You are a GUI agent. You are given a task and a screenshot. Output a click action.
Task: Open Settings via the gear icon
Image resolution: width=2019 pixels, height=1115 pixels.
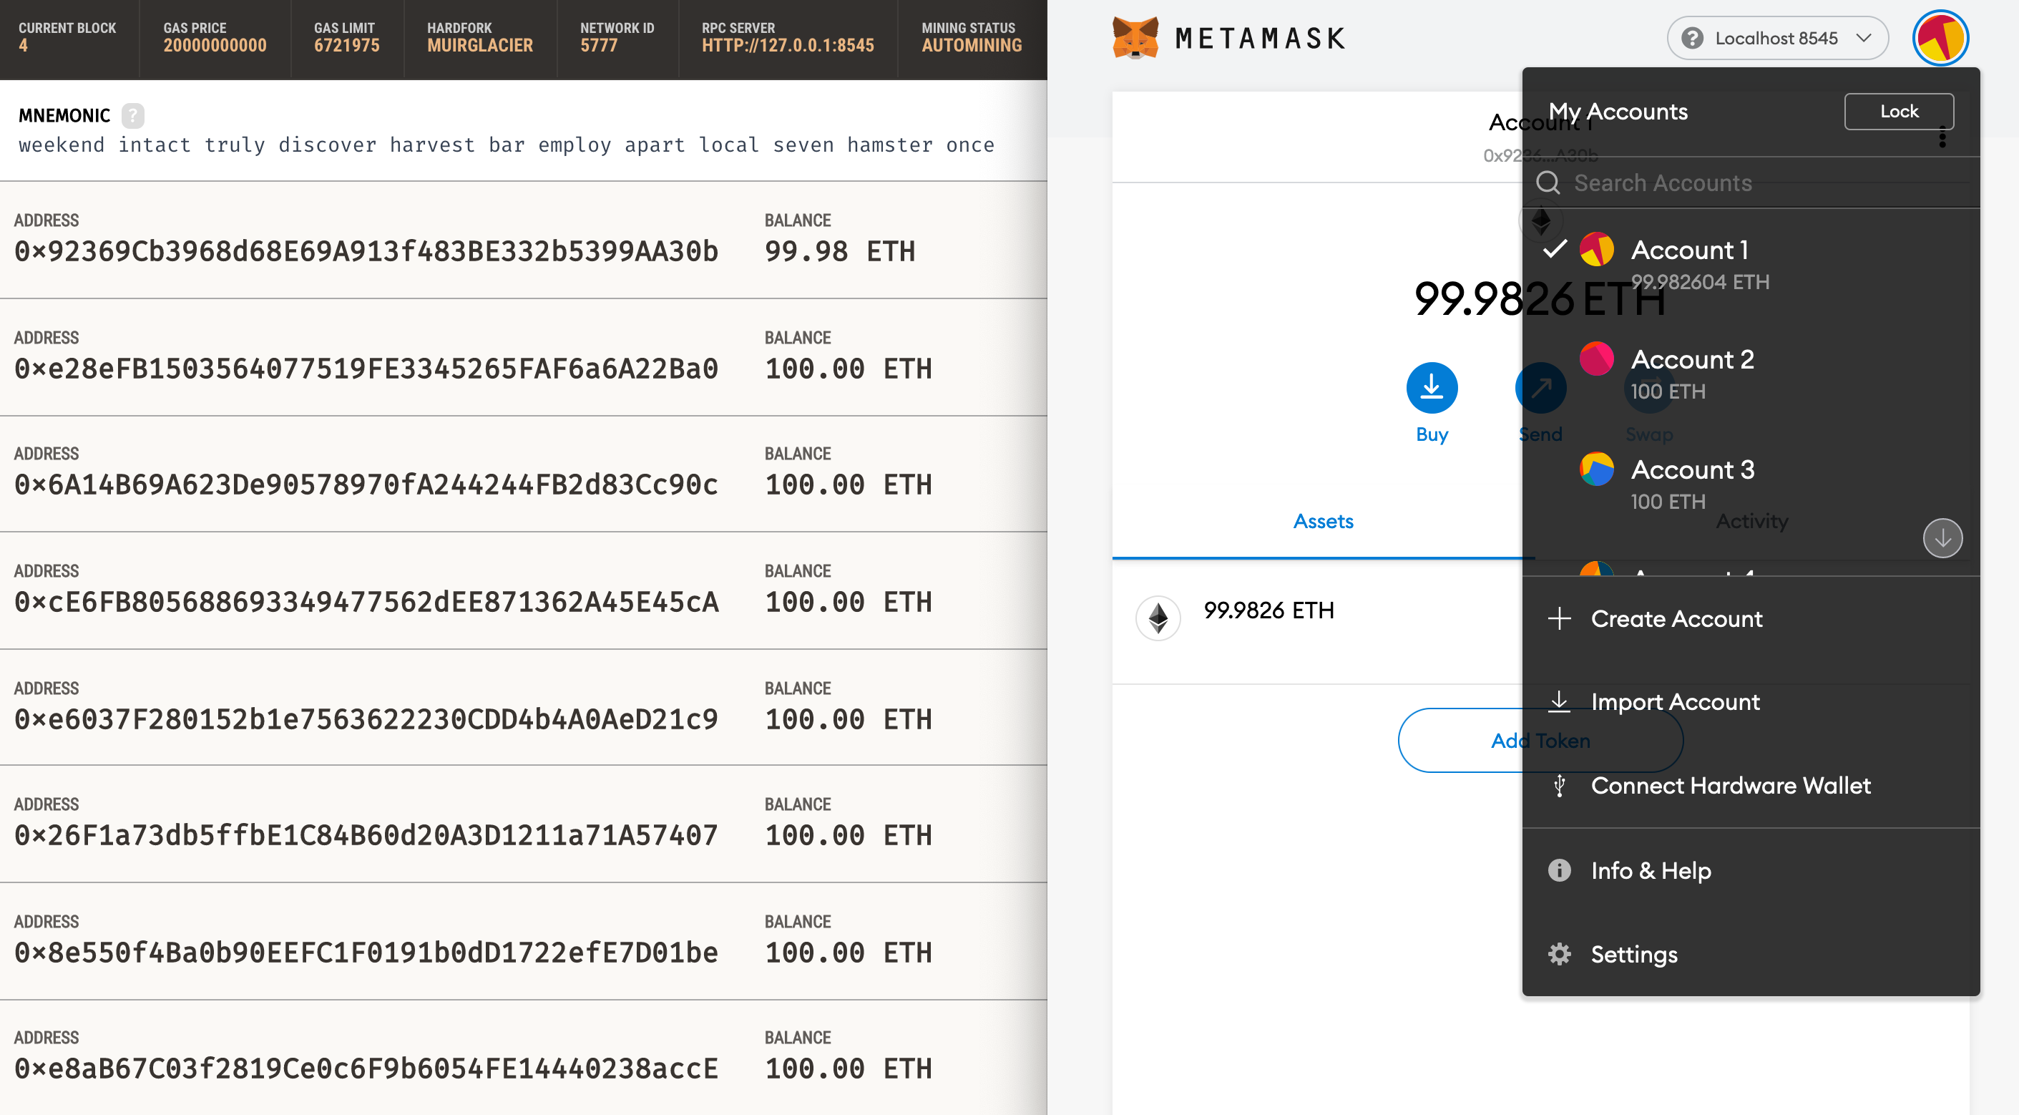[1559, 954]
